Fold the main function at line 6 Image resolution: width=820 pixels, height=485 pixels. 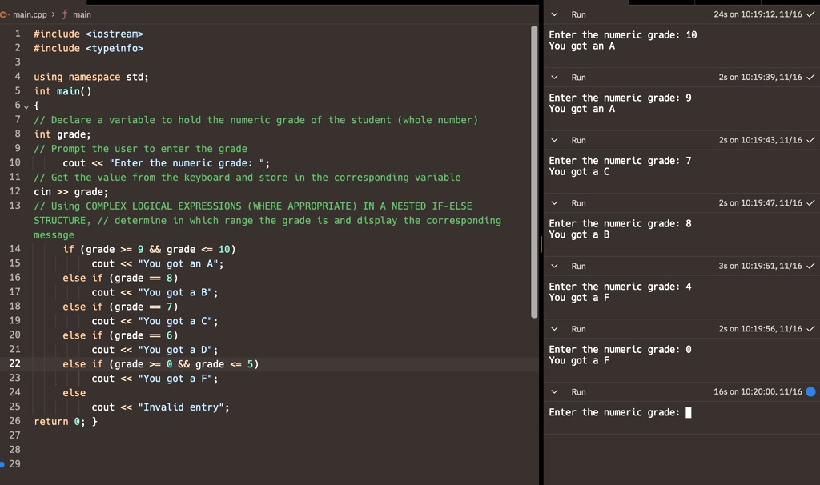(x=26, y=106)
